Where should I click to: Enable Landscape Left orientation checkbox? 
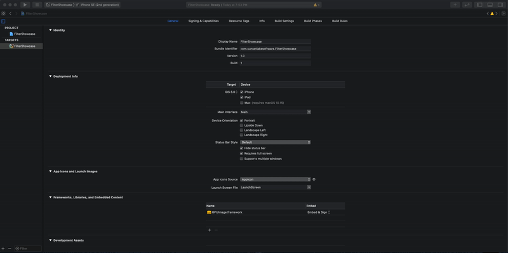tap(241, 130)
